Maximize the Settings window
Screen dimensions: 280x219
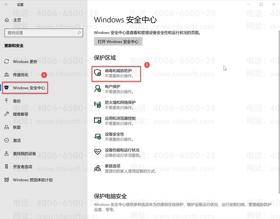click(261, 4)
